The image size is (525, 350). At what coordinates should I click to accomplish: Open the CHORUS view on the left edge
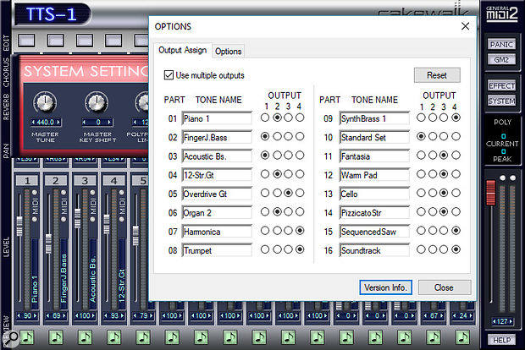point(6,72)
